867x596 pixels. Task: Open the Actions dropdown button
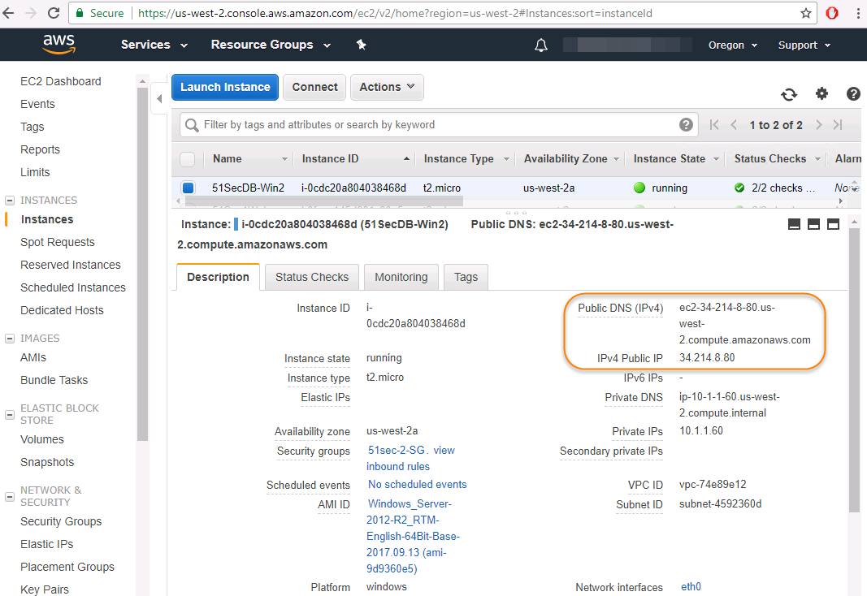[x=387, y=87]
